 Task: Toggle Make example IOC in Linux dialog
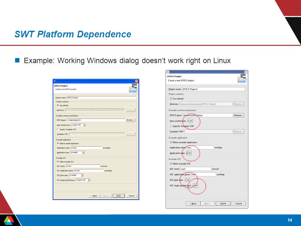171,164
